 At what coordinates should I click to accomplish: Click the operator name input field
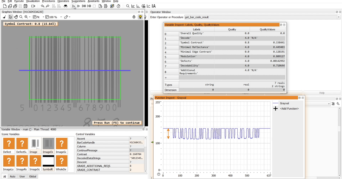260,17
